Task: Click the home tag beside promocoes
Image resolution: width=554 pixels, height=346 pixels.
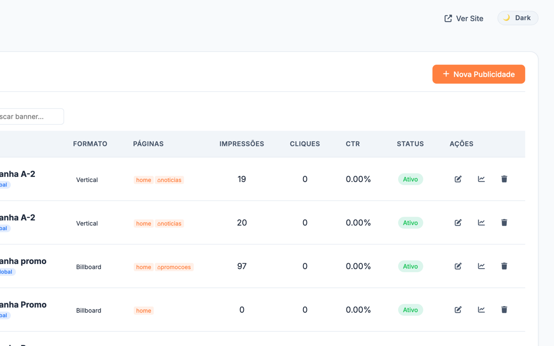Action: point(143,267)
